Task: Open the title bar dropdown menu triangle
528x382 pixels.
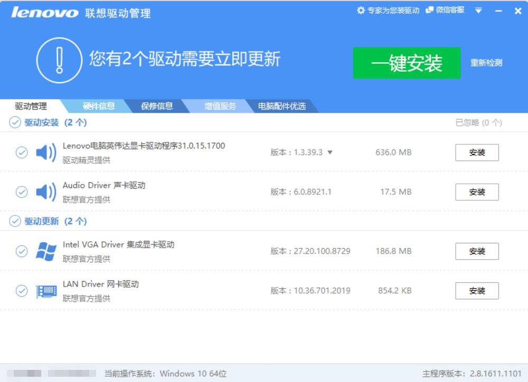Action: (x=478, y=11)
